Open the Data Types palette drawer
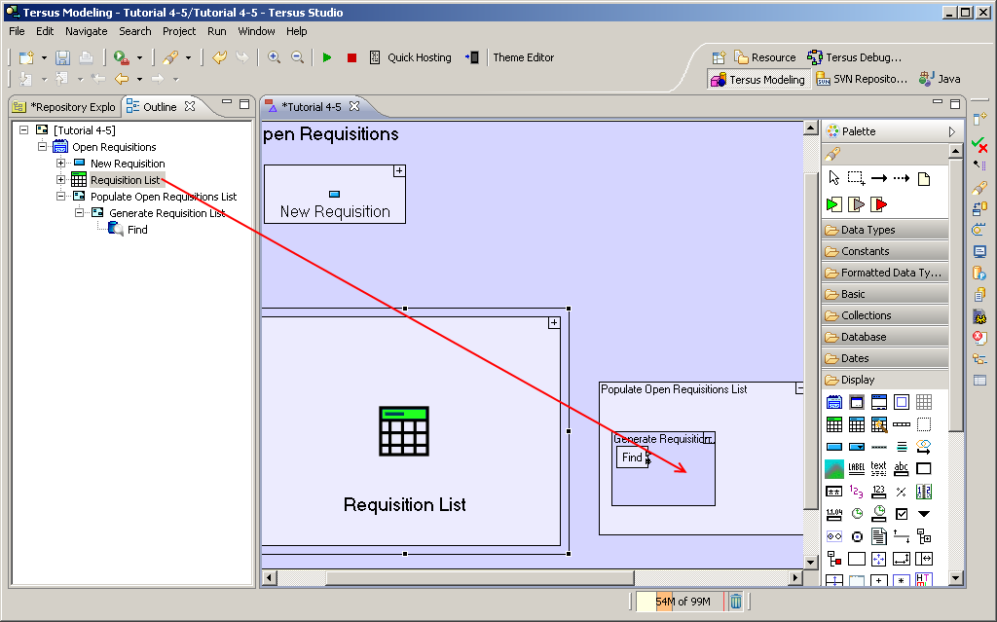 click(x=884, y=230)
